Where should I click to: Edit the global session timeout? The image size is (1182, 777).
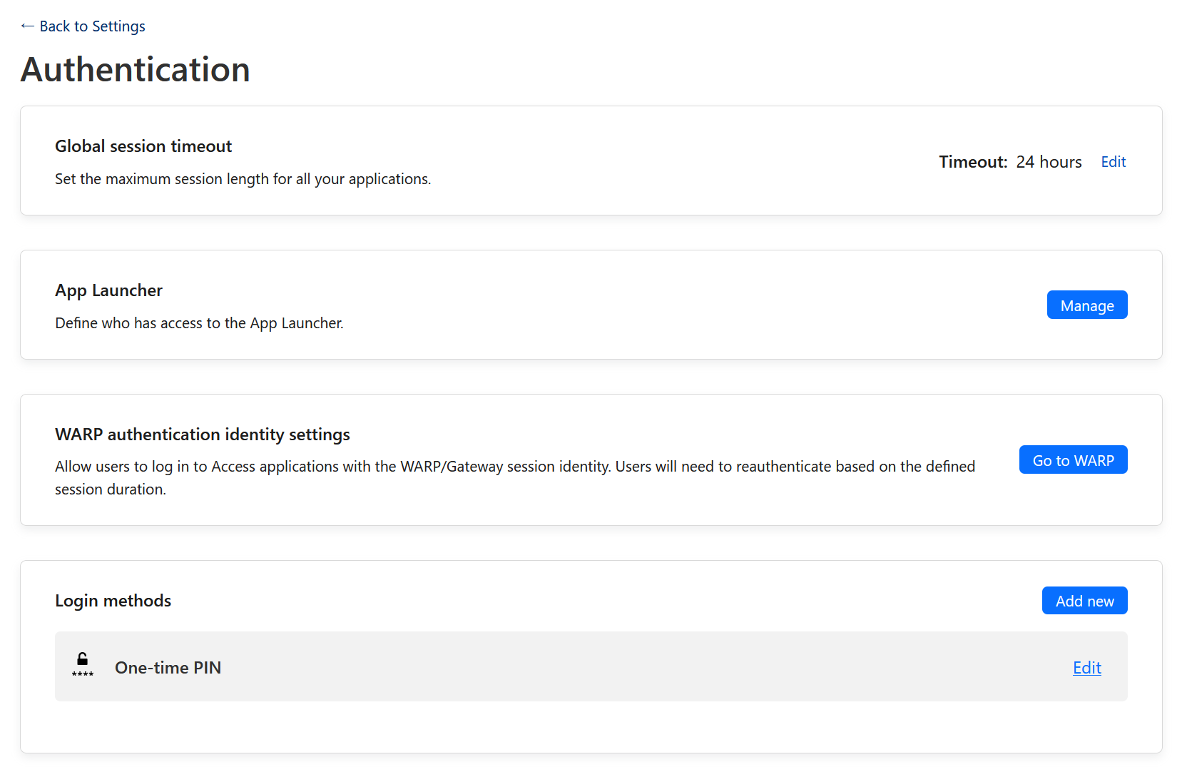(1113, 161)
